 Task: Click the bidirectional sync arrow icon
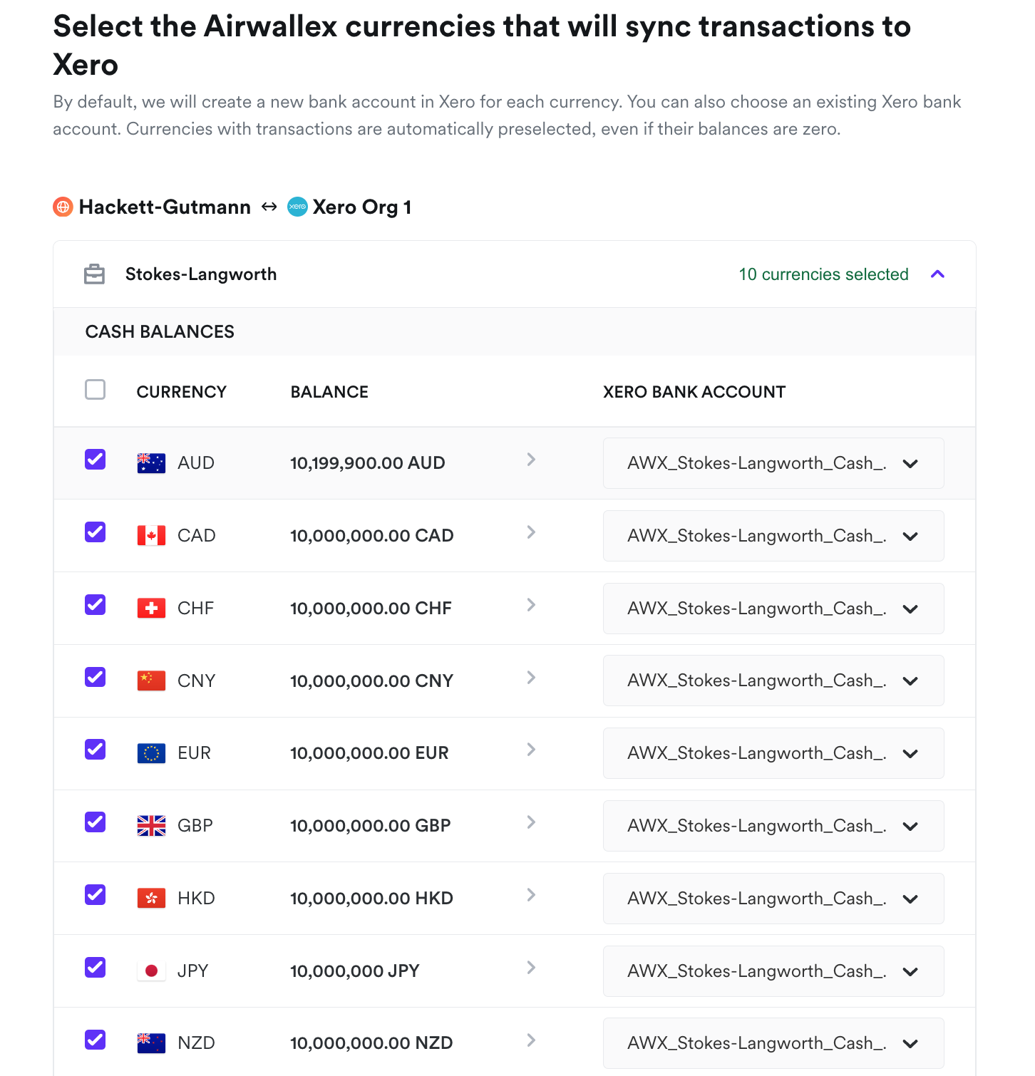269,207
